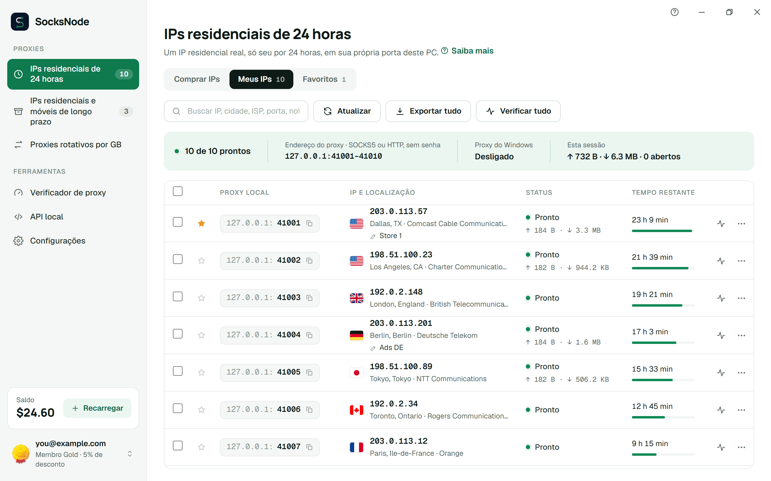This screenshot has width=771, height=481.
Task: Switch to the Comprar IPs tab
Action: (197, 79)
